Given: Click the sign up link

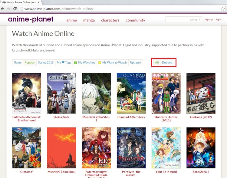Looking at the screenshot, I should (x=209, y=19).
